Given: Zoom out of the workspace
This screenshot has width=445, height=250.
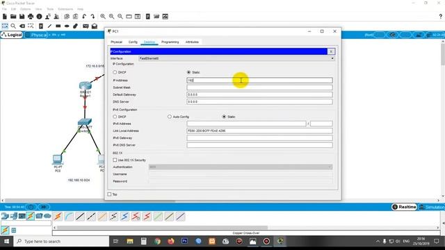Looking at the screenshot, I should click(120, 17).
